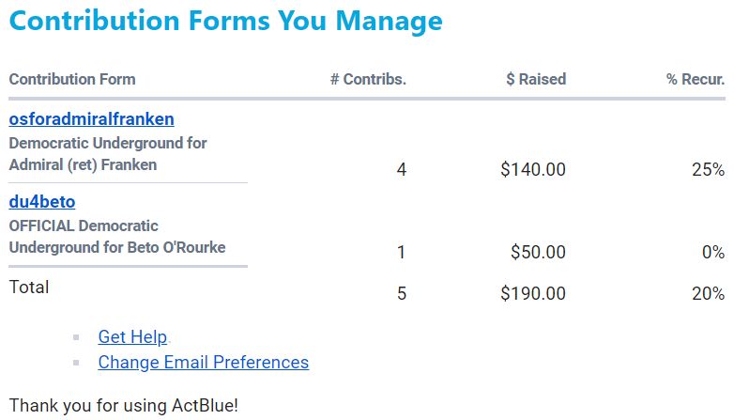Click the # Contribs. column header
This screenshot has height=420, width=734.
[x=368, y=79]
